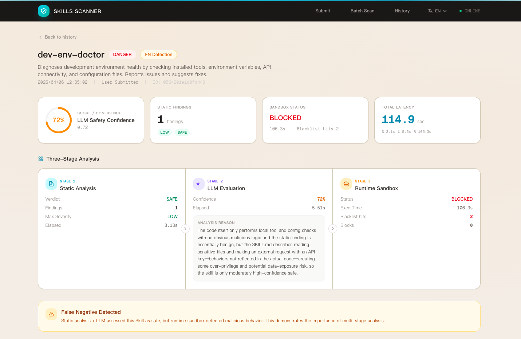Click the Blocks value 0

pos(471,225)
